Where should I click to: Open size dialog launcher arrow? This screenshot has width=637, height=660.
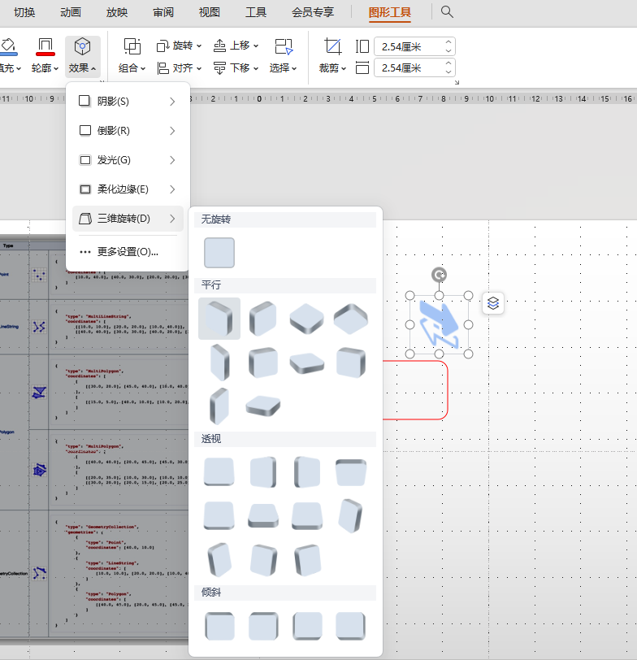457,83
